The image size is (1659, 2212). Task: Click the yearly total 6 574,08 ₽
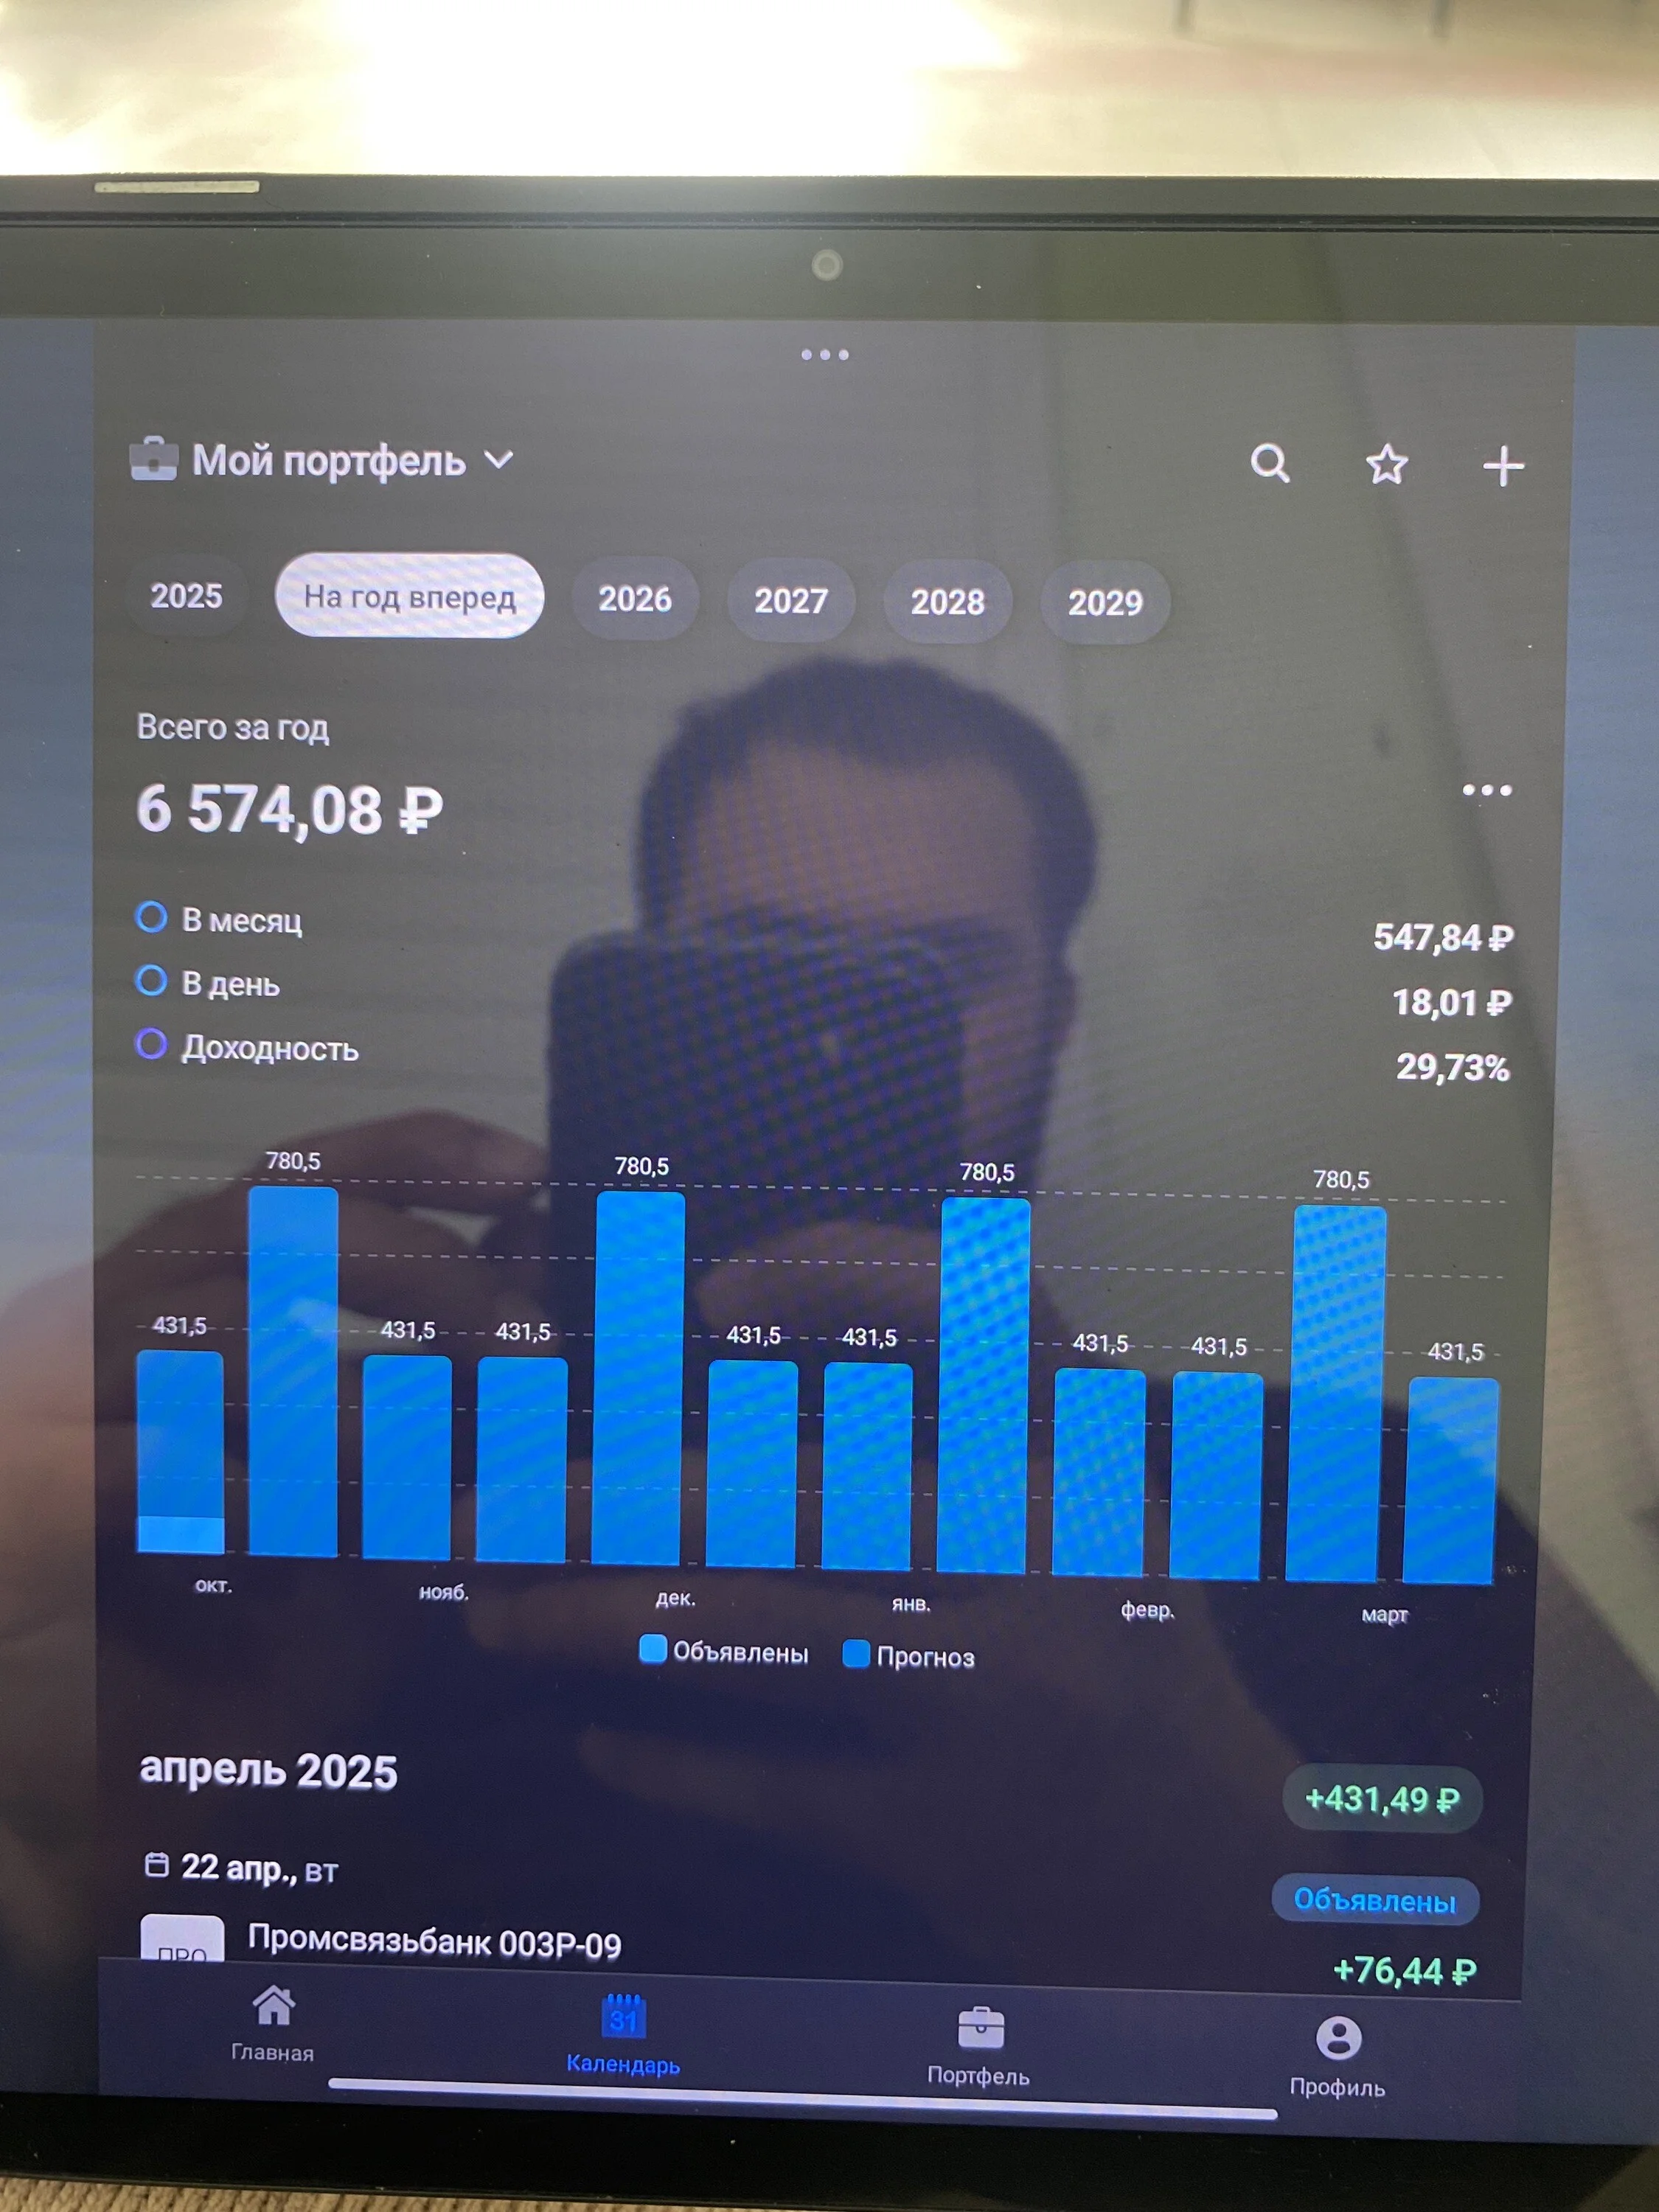(x=290, y=809)
